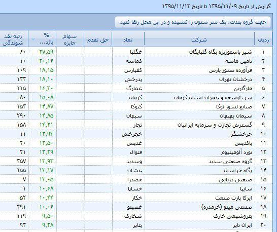Select company نورد آلومینیوم
The height and width of the screenshot is (232, 277).
pyautogui.click(x=236, y=152)
